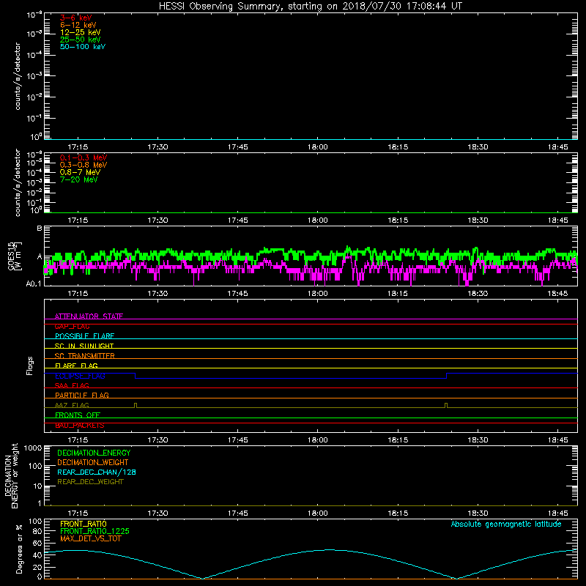
Task: Click the 0.3-0.8 MeV legend label
Action: point(84,165)
